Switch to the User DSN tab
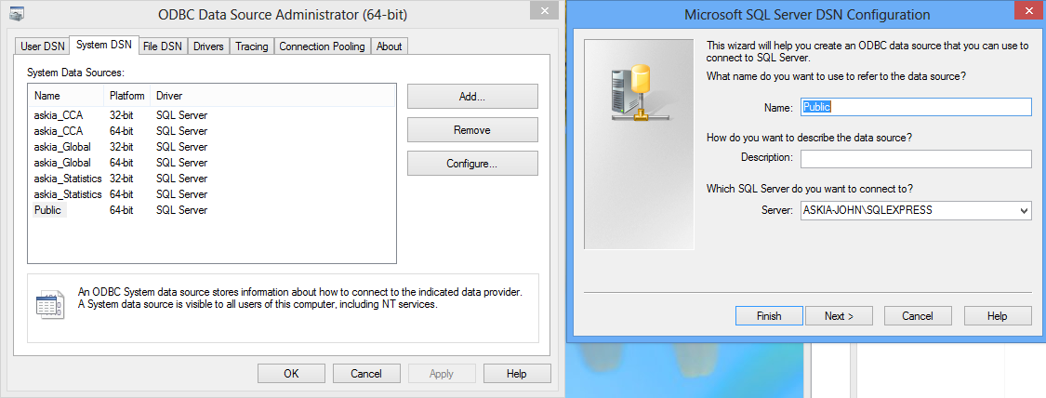Screen dimensions: 1046x398 (43, 46)
